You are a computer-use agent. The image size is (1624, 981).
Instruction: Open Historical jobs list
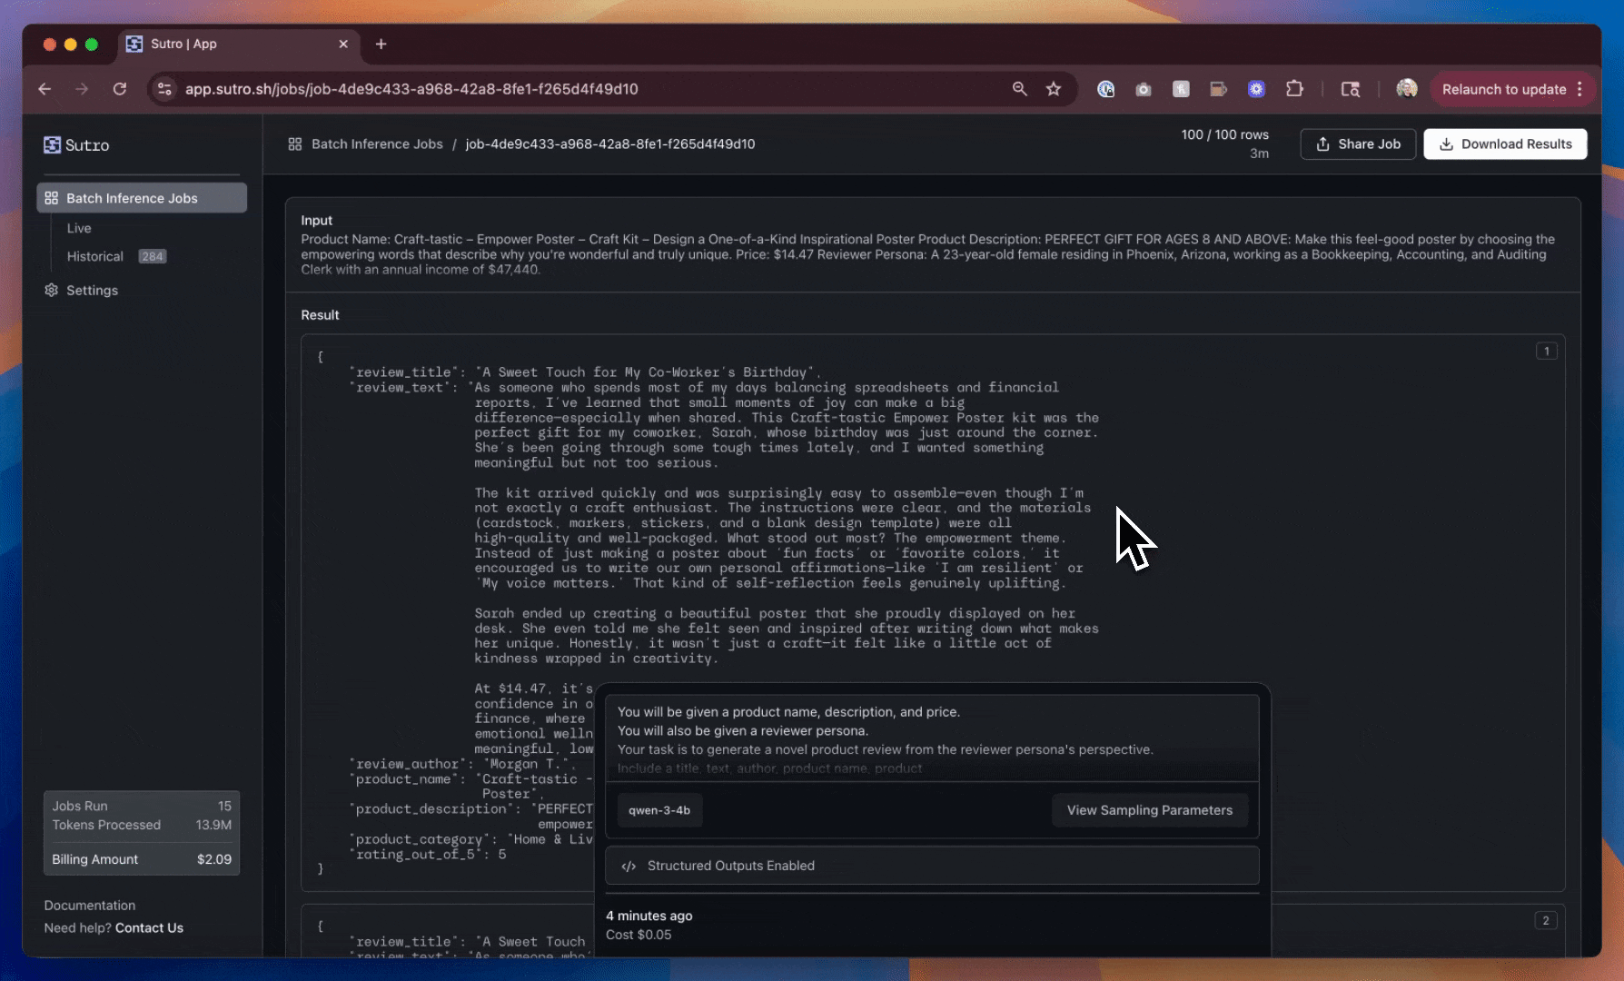(95, 256)
